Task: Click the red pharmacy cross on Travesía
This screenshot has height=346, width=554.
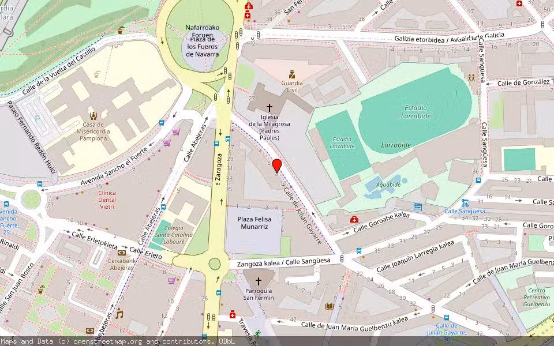Action: coord(232,315)
